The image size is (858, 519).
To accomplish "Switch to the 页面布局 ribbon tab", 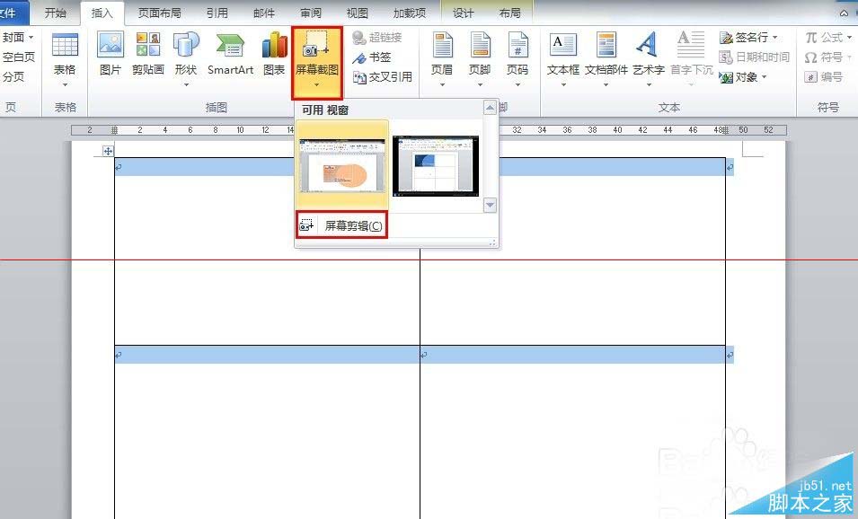I will tap(158, 13).
